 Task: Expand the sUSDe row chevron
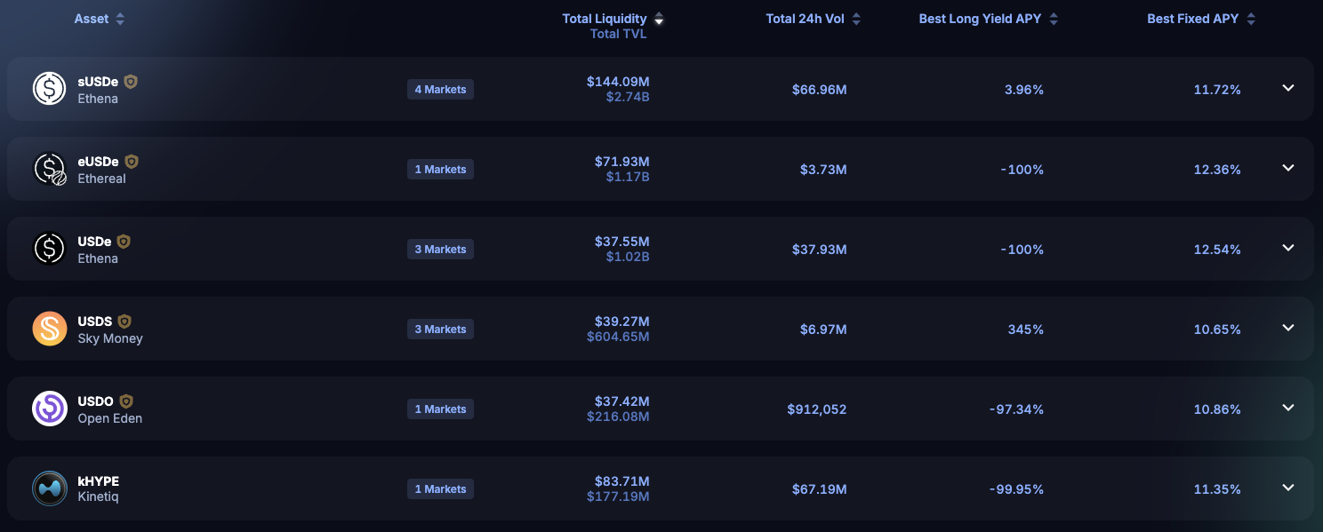tap(1288, 88)
